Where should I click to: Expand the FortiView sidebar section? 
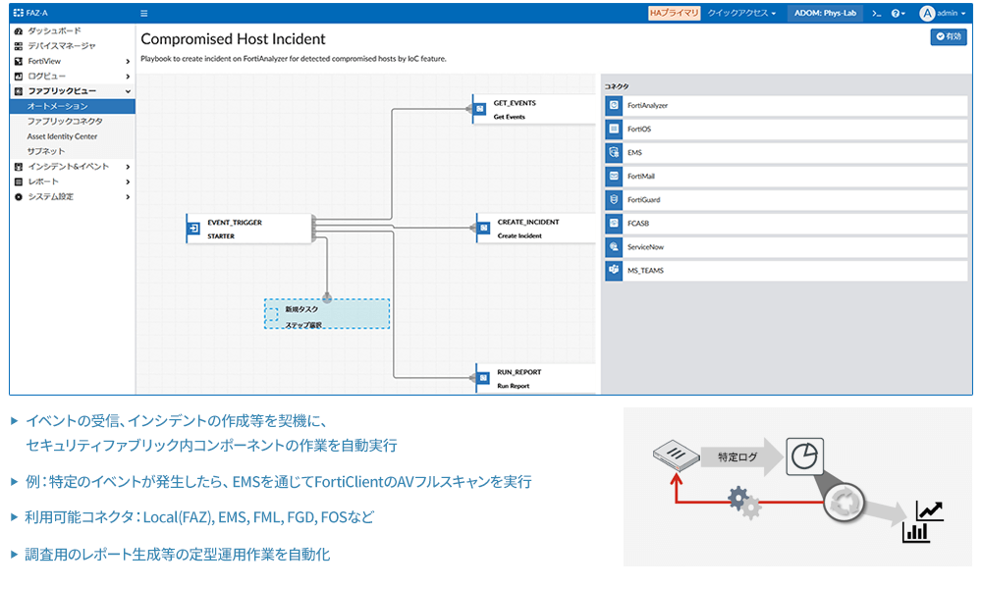coord(73,61)
